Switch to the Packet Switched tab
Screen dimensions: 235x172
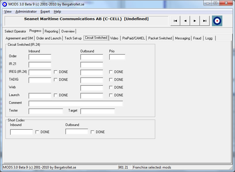160,38
